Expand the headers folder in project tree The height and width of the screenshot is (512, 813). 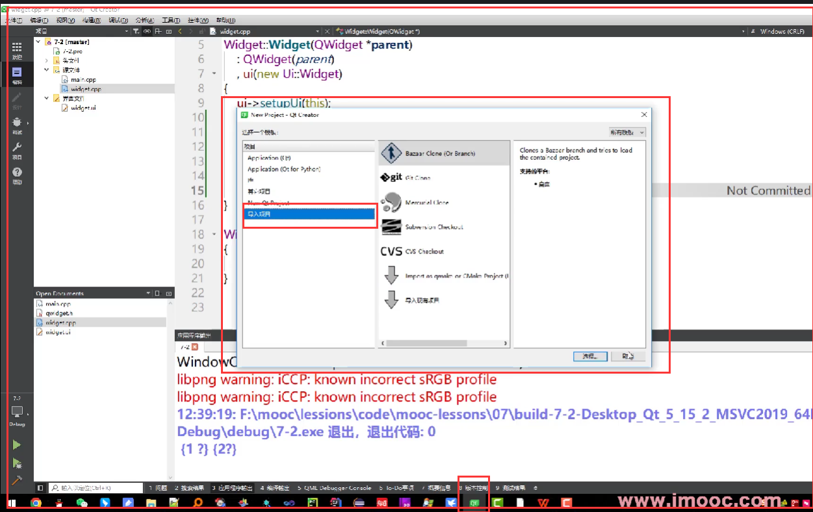point(47,60)
